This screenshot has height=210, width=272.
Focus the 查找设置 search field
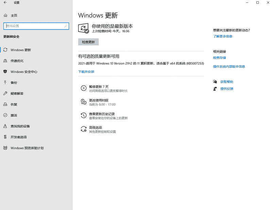(36, 26)
